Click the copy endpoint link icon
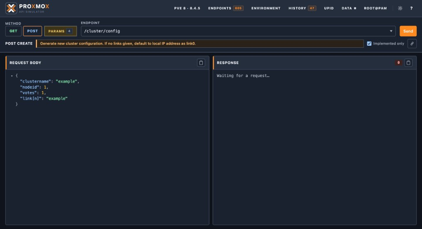Screen dimensions: 422x229 [412, 44]
